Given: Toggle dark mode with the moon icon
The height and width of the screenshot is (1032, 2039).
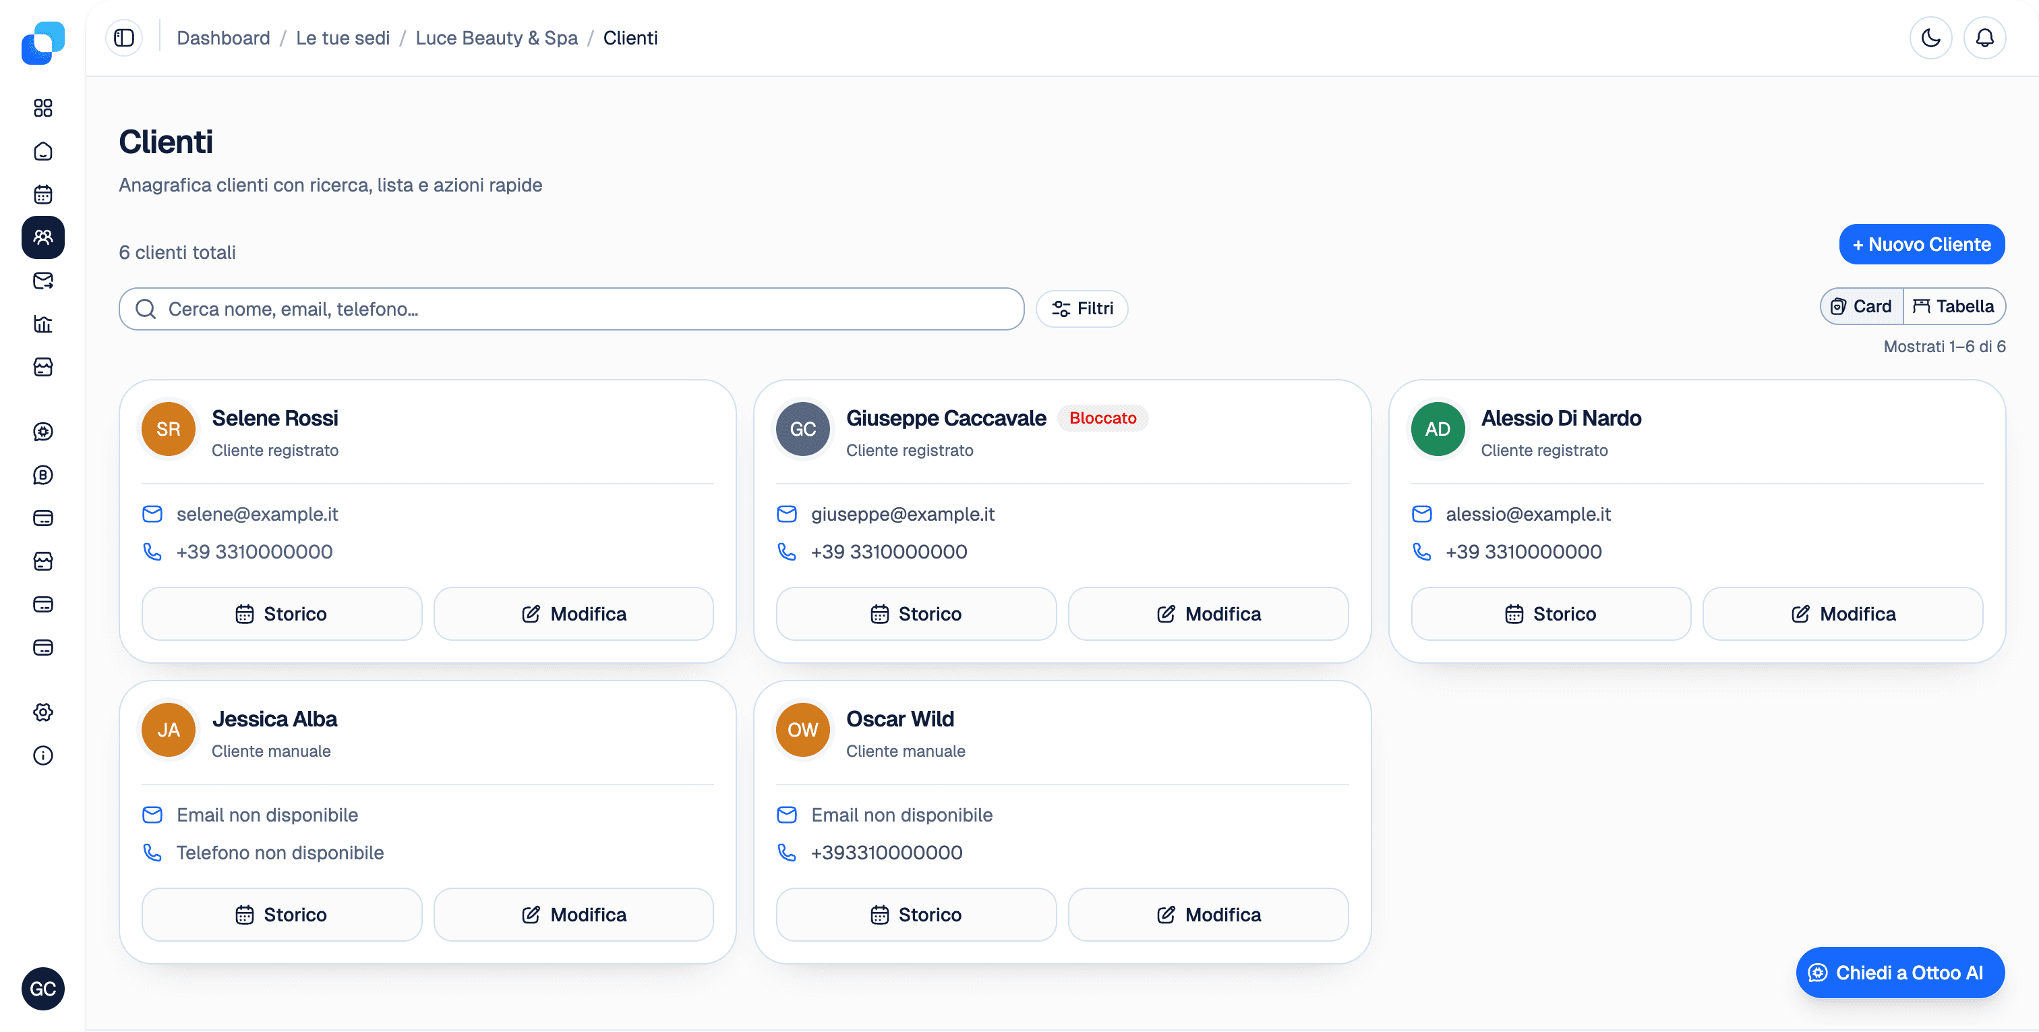Looking at the screenshot, I should 1930,38.
